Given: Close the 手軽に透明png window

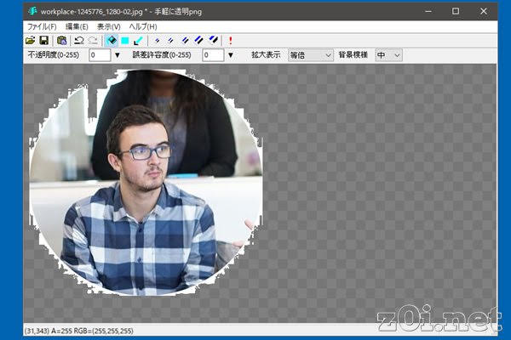Looking at the screenshot, I should tap(484, 11).
